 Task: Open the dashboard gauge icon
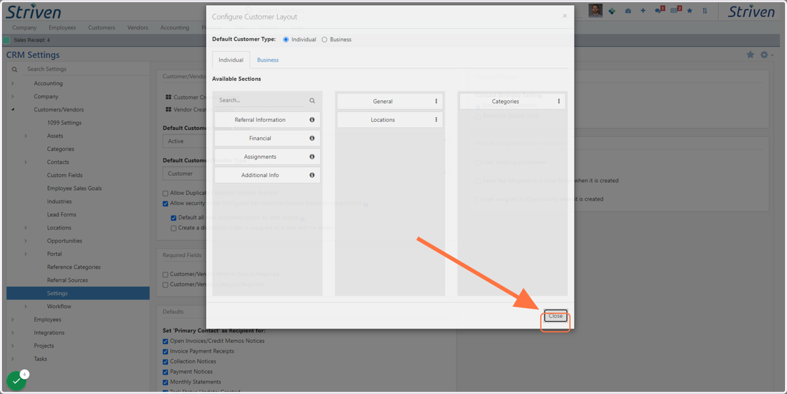[628, 10]
